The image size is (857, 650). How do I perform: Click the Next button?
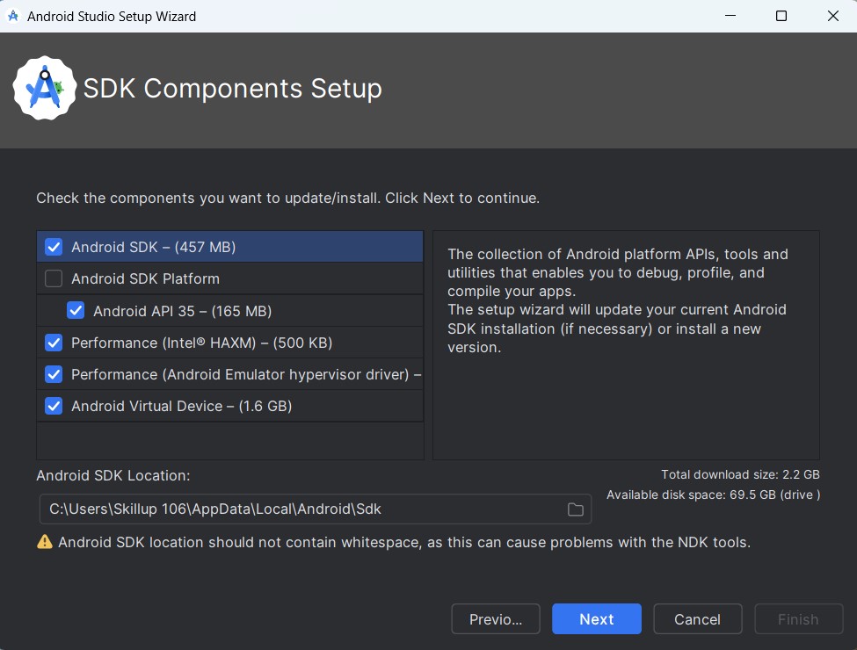click(596, 618)
